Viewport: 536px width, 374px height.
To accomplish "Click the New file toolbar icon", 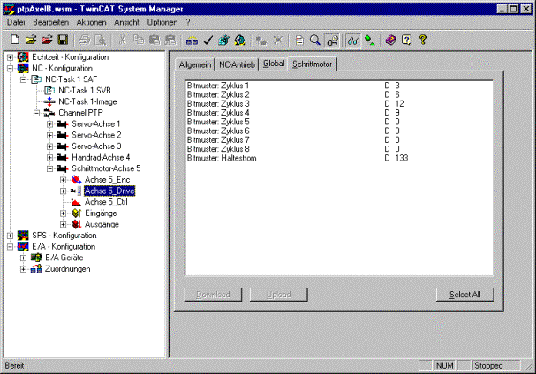I will [x=15, y=40].
